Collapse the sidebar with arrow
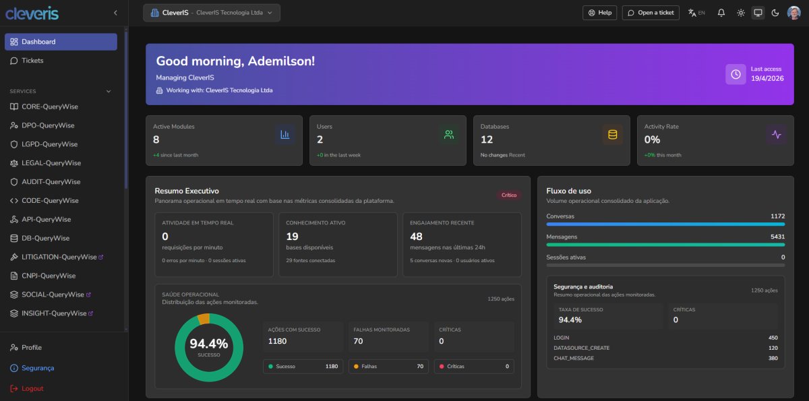 click(115, 13)
